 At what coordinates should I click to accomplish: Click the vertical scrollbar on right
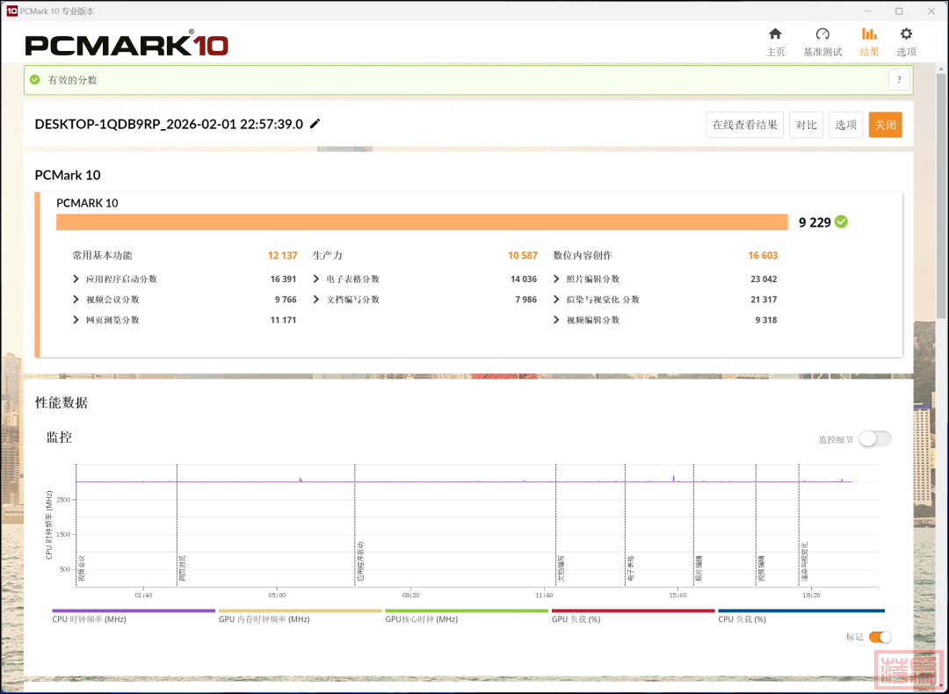[942, 193]
